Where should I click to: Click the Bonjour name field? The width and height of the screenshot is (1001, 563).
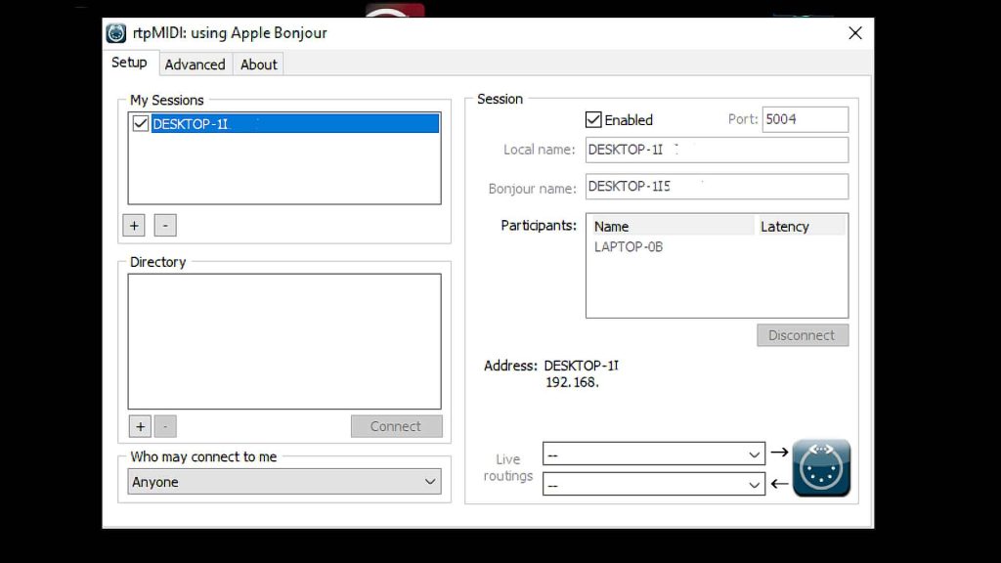click(x=717, y=187)
